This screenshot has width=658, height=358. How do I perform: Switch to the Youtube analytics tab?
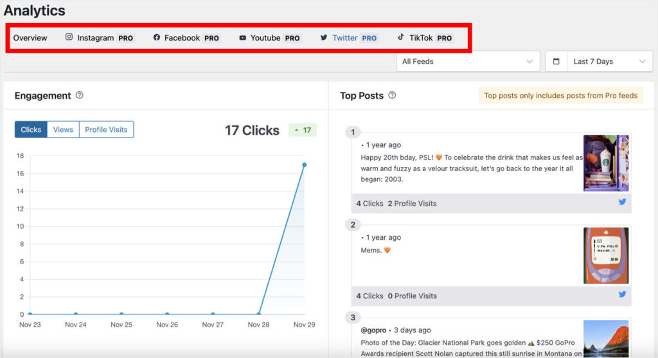click(269, 38)
